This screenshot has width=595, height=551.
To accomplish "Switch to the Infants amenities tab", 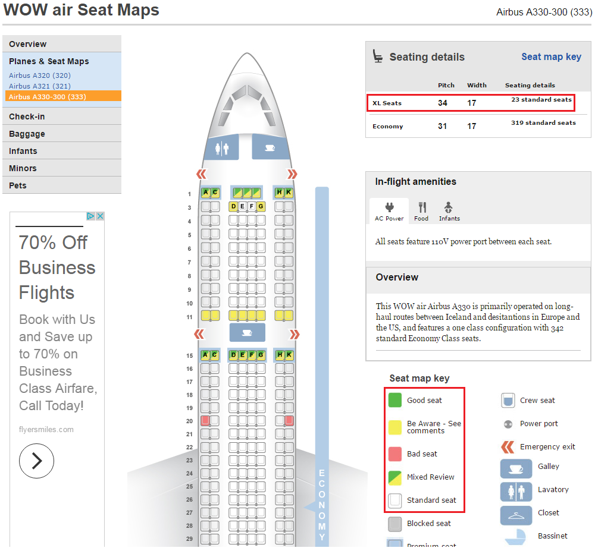I will tap(449, 211).
